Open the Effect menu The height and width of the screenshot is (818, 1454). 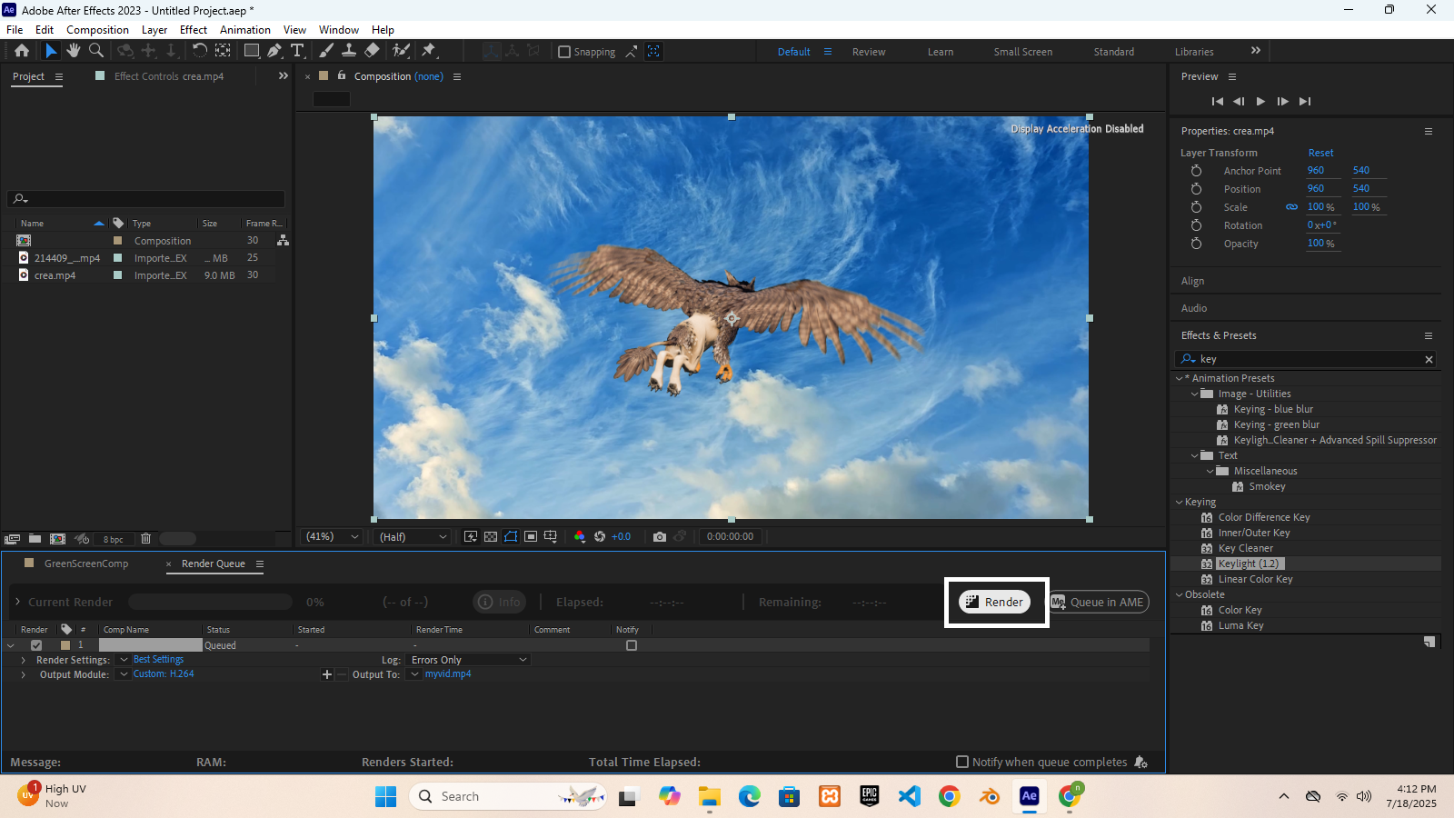194,30
